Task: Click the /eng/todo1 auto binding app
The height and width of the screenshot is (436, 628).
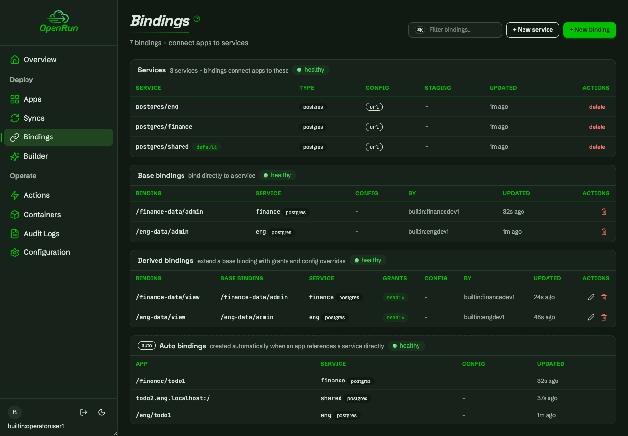Action: click(x=154, y=415)
